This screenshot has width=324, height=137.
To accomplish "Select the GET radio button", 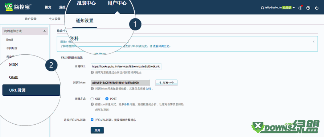I will point(92,99).
